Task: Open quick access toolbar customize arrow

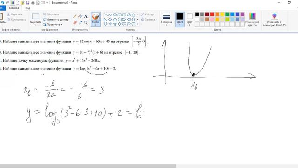Action: tap(47, 3)
